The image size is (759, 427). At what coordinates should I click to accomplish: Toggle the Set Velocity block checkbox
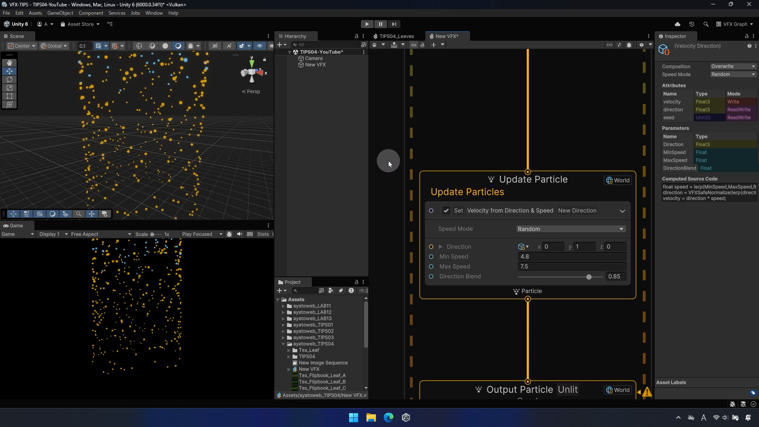446,211
